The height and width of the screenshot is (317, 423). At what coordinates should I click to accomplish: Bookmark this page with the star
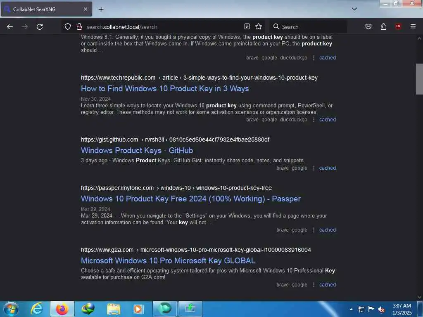click(x=259, y=26)
